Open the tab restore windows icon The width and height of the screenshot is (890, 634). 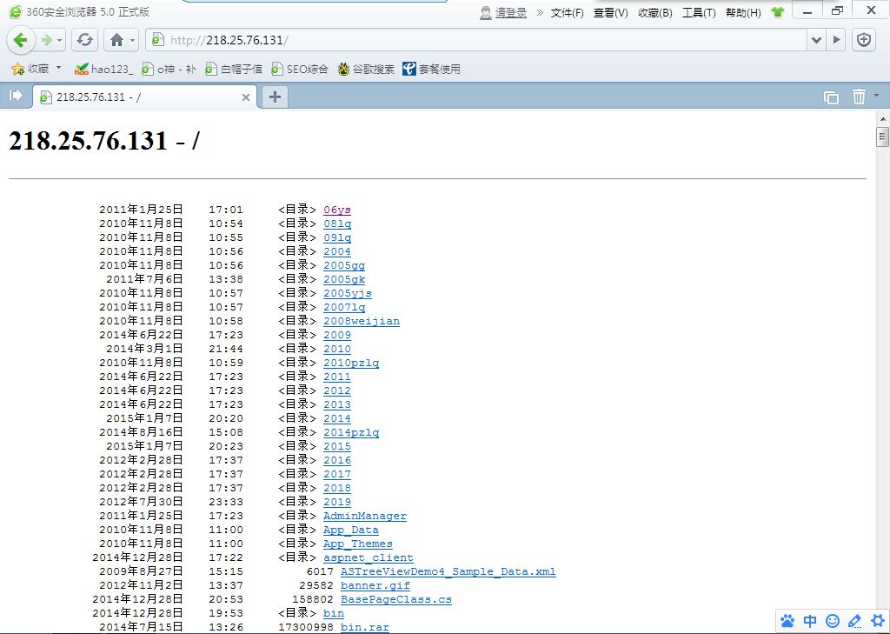(x=831, y=97)
